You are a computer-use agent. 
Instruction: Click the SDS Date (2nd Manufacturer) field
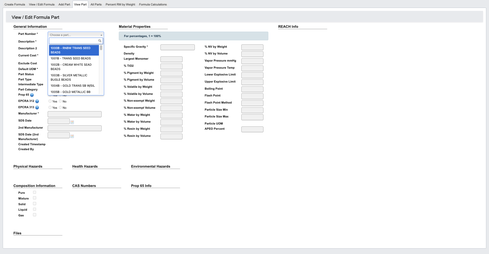pos(59,135)
